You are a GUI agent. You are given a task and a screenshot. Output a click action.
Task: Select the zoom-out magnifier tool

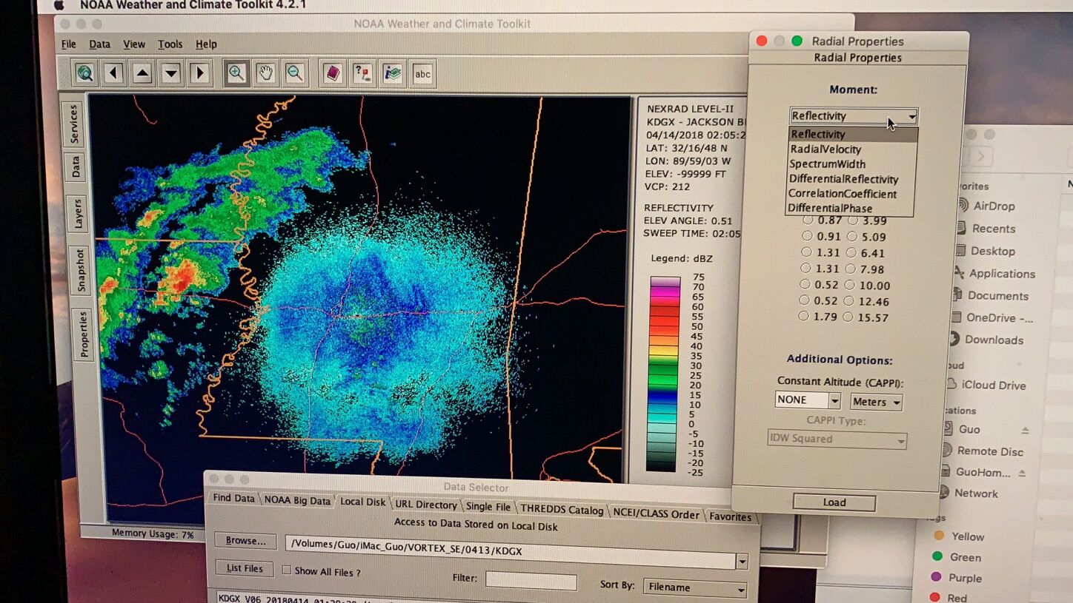295,73
